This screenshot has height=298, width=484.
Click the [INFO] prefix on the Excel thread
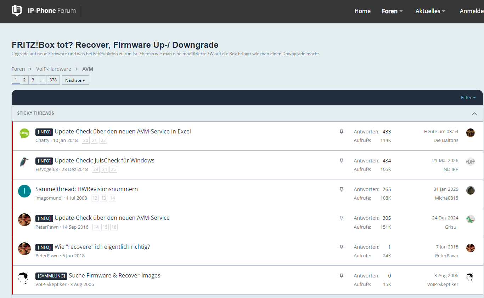click(x=44, y=132)
